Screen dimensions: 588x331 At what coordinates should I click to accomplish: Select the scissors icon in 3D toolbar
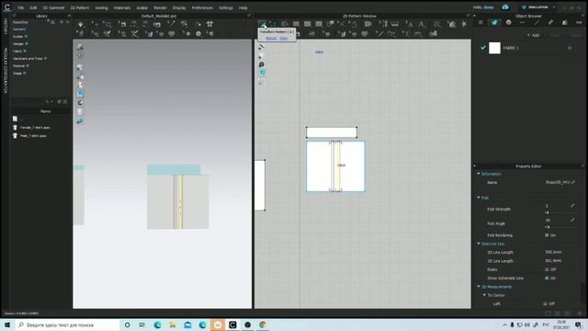135,34
